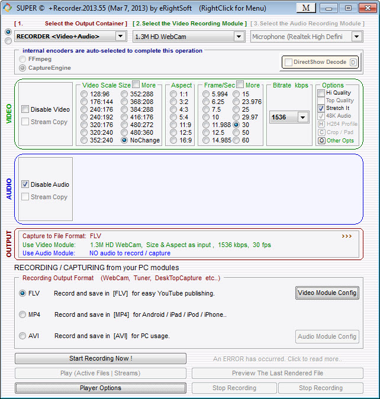Select the 1:1 aspect ratio

[173, 94]
